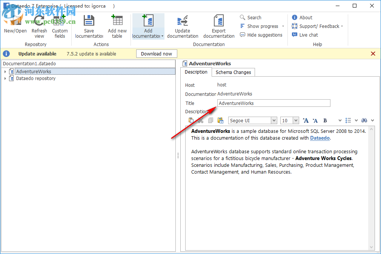Click the binoculars find icon

pos(364,120)
